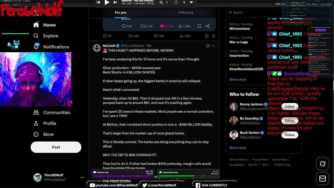The width and height of the screenshot is (334, 188).
Task: Open Perc60Wolf account switcher dots
Action: click(82, 177)
